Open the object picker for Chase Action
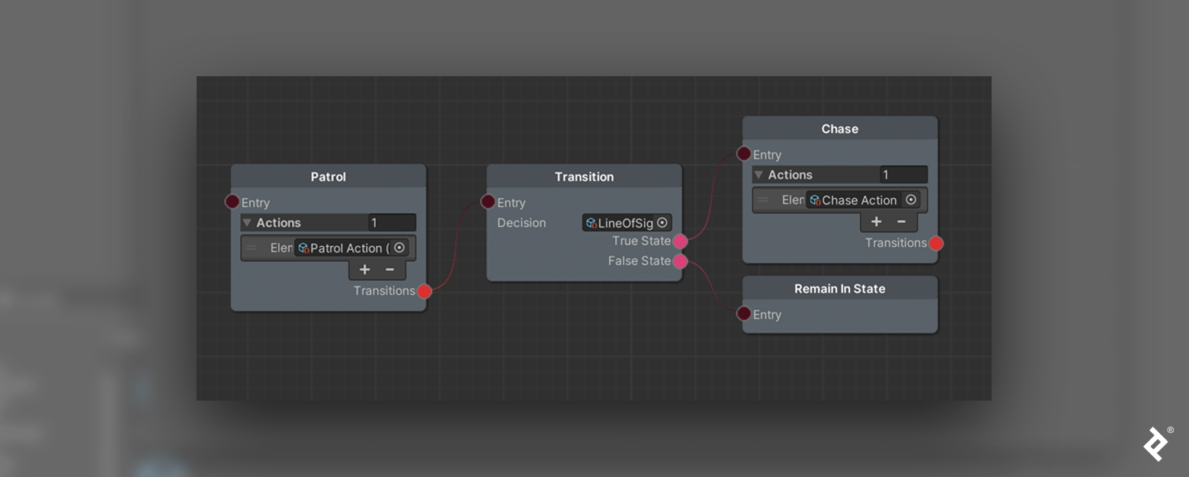 (x=912, y=200)
